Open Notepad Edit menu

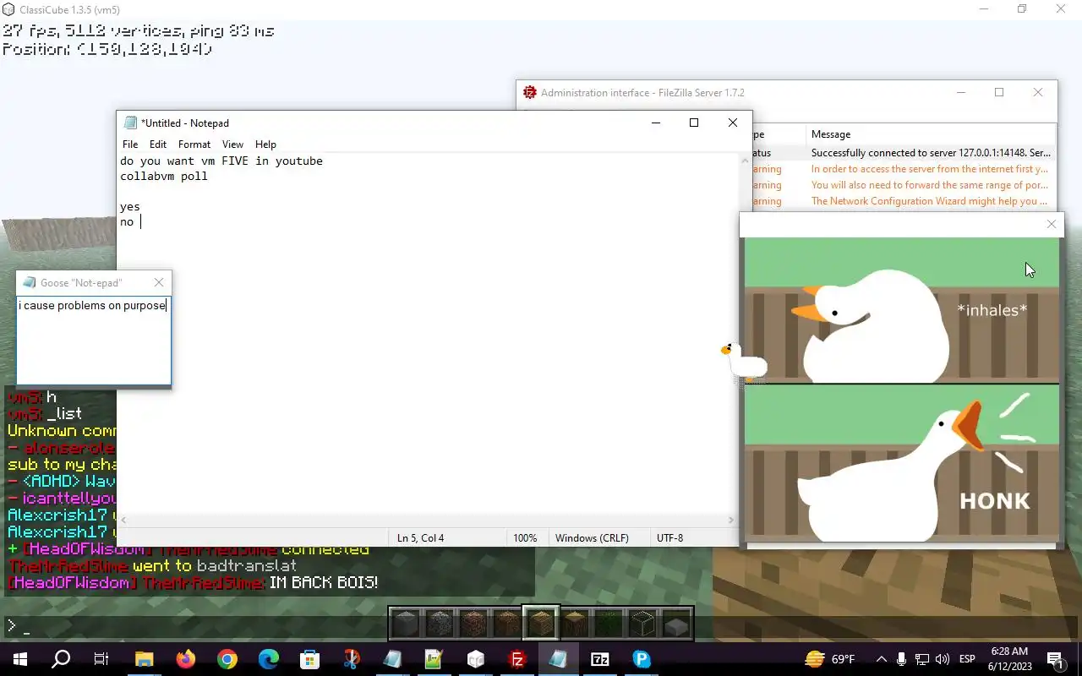[x=158, y=144]
